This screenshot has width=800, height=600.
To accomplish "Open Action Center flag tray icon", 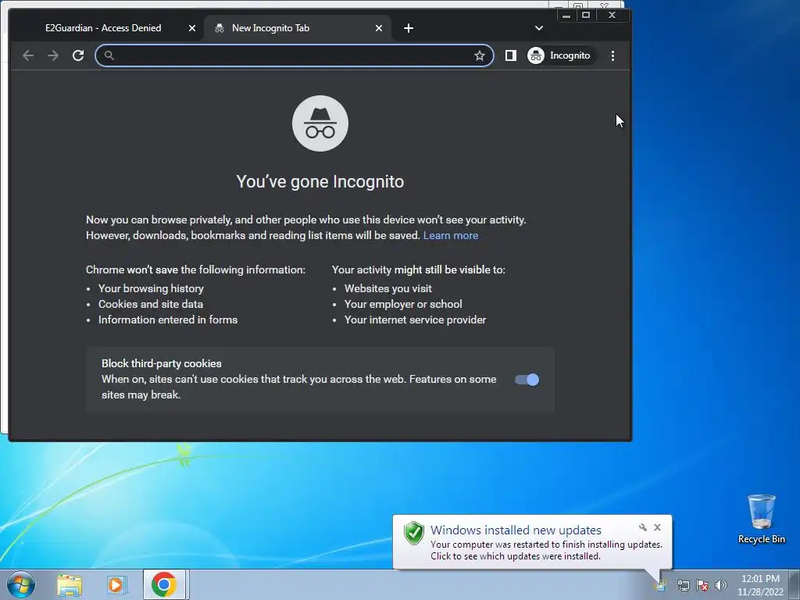I will [702, 585].
